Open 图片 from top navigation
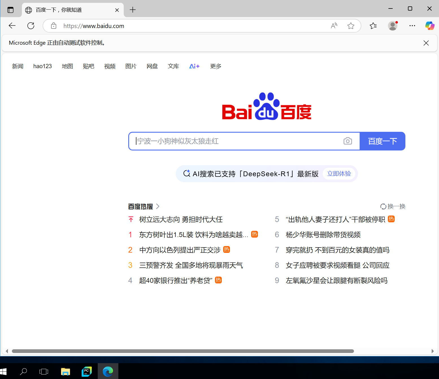 pyautogui.click(x=131, y=66)
